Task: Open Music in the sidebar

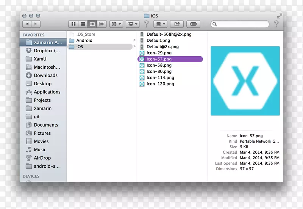Action: point(43,149)
